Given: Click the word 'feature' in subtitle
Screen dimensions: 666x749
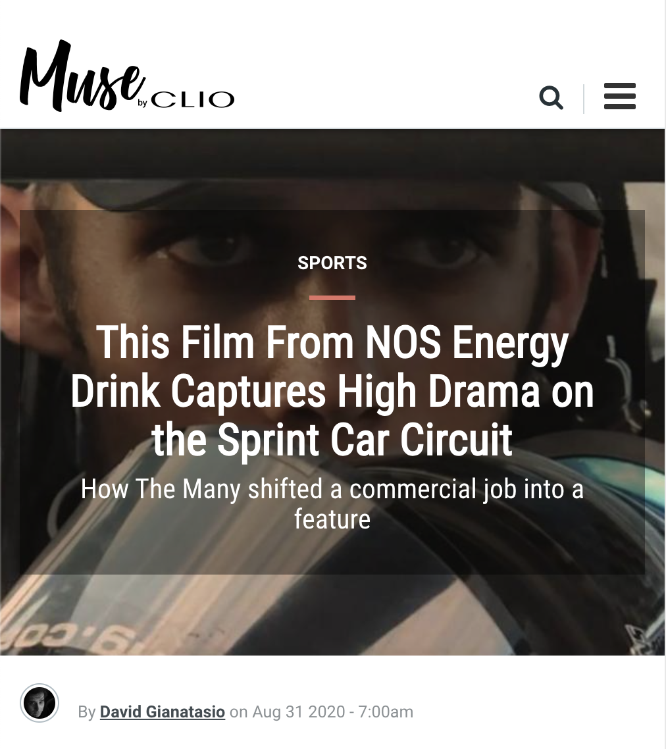Looking at the screenshot, I should 332,519.
